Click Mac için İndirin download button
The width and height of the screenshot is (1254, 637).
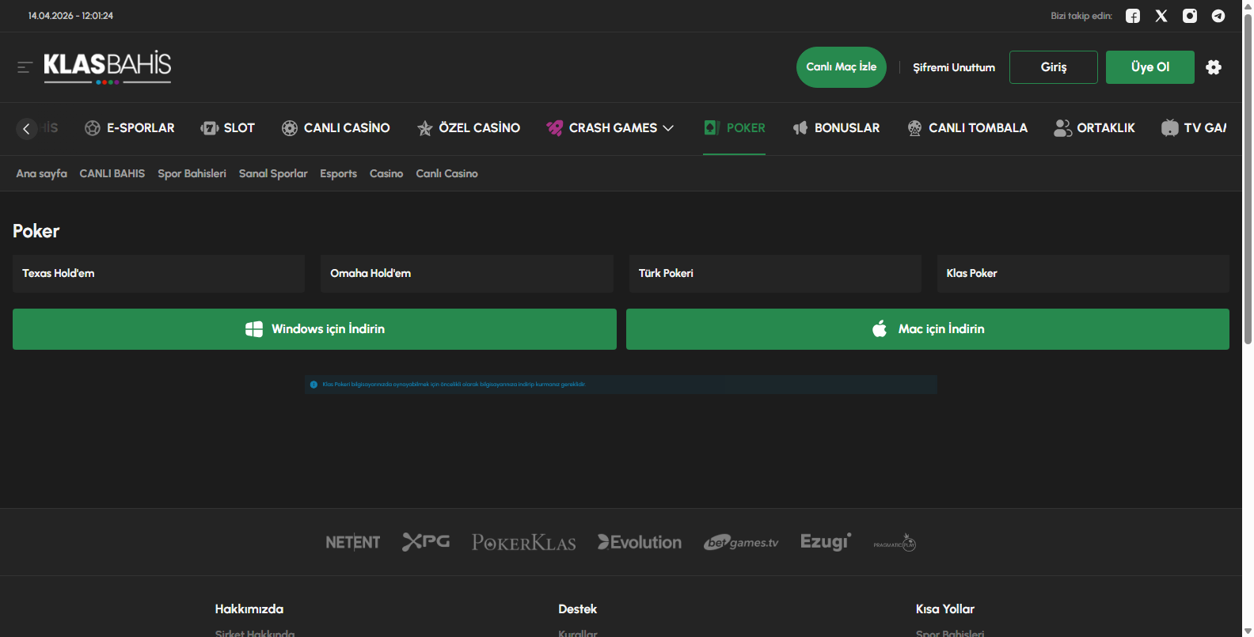(927, 329)
